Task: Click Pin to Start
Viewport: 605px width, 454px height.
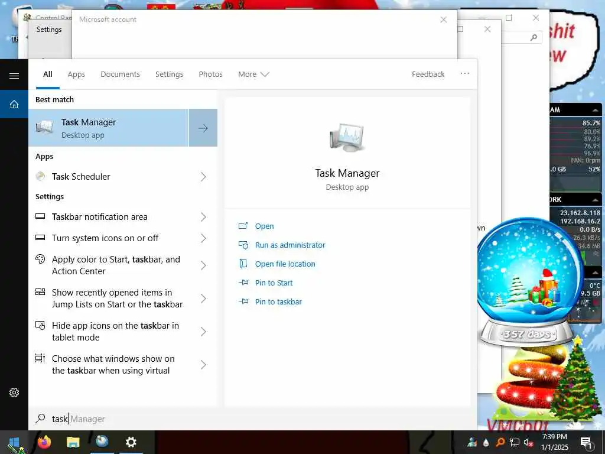Action: tap(274, 283)
